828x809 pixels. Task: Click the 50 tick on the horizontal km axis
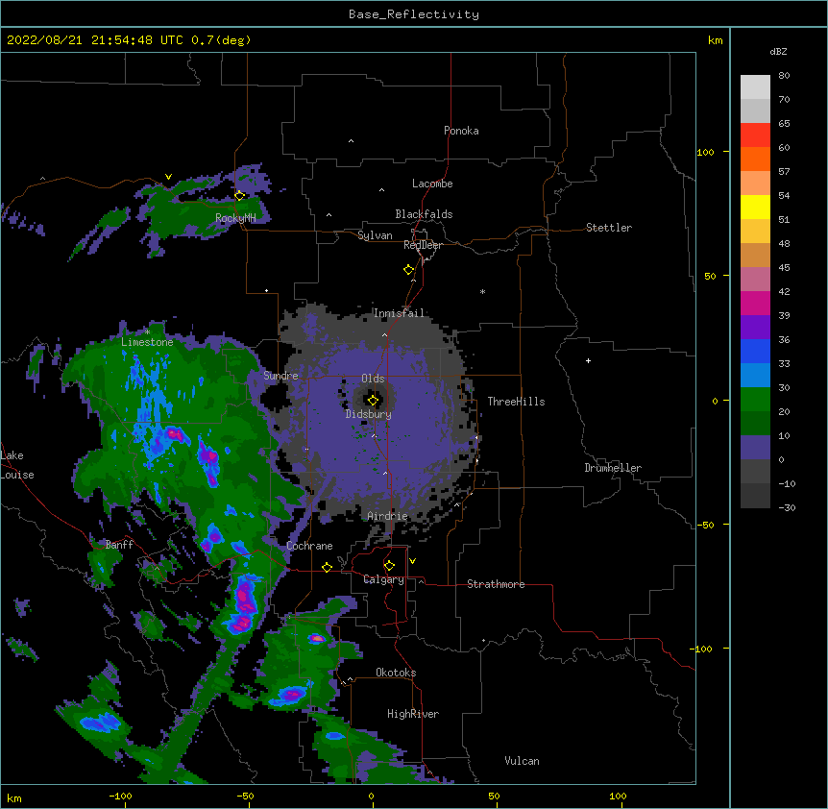(x=494, y=796)
